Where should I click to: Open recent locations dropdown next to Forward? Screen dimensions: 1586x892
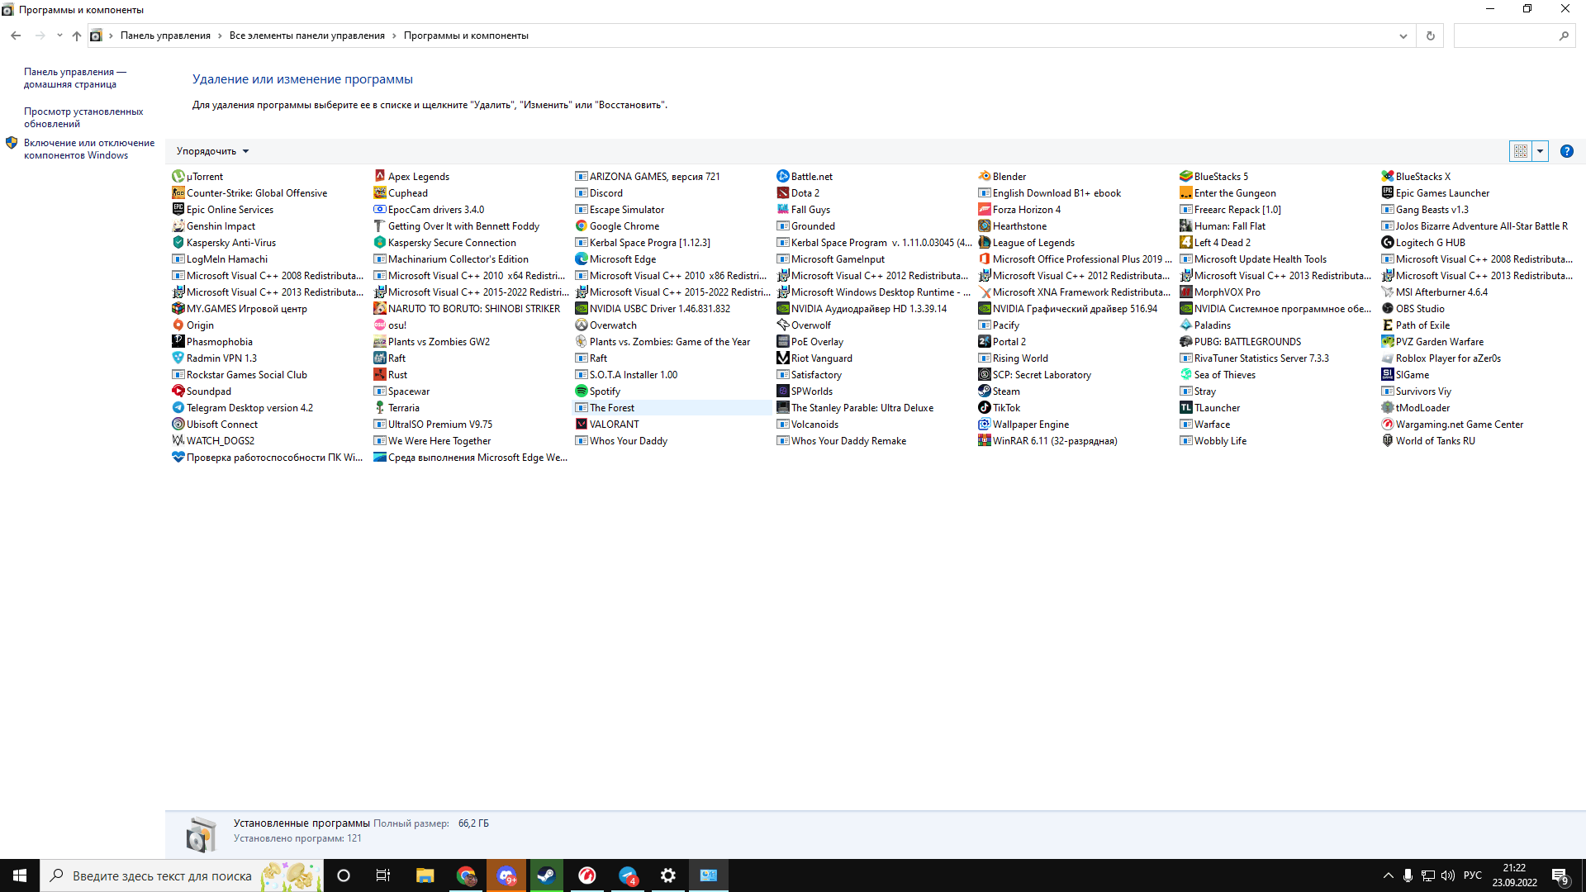(x=59, y=36)
